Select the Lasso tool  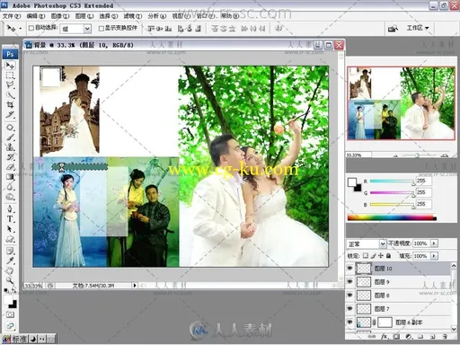coord(10,85)
